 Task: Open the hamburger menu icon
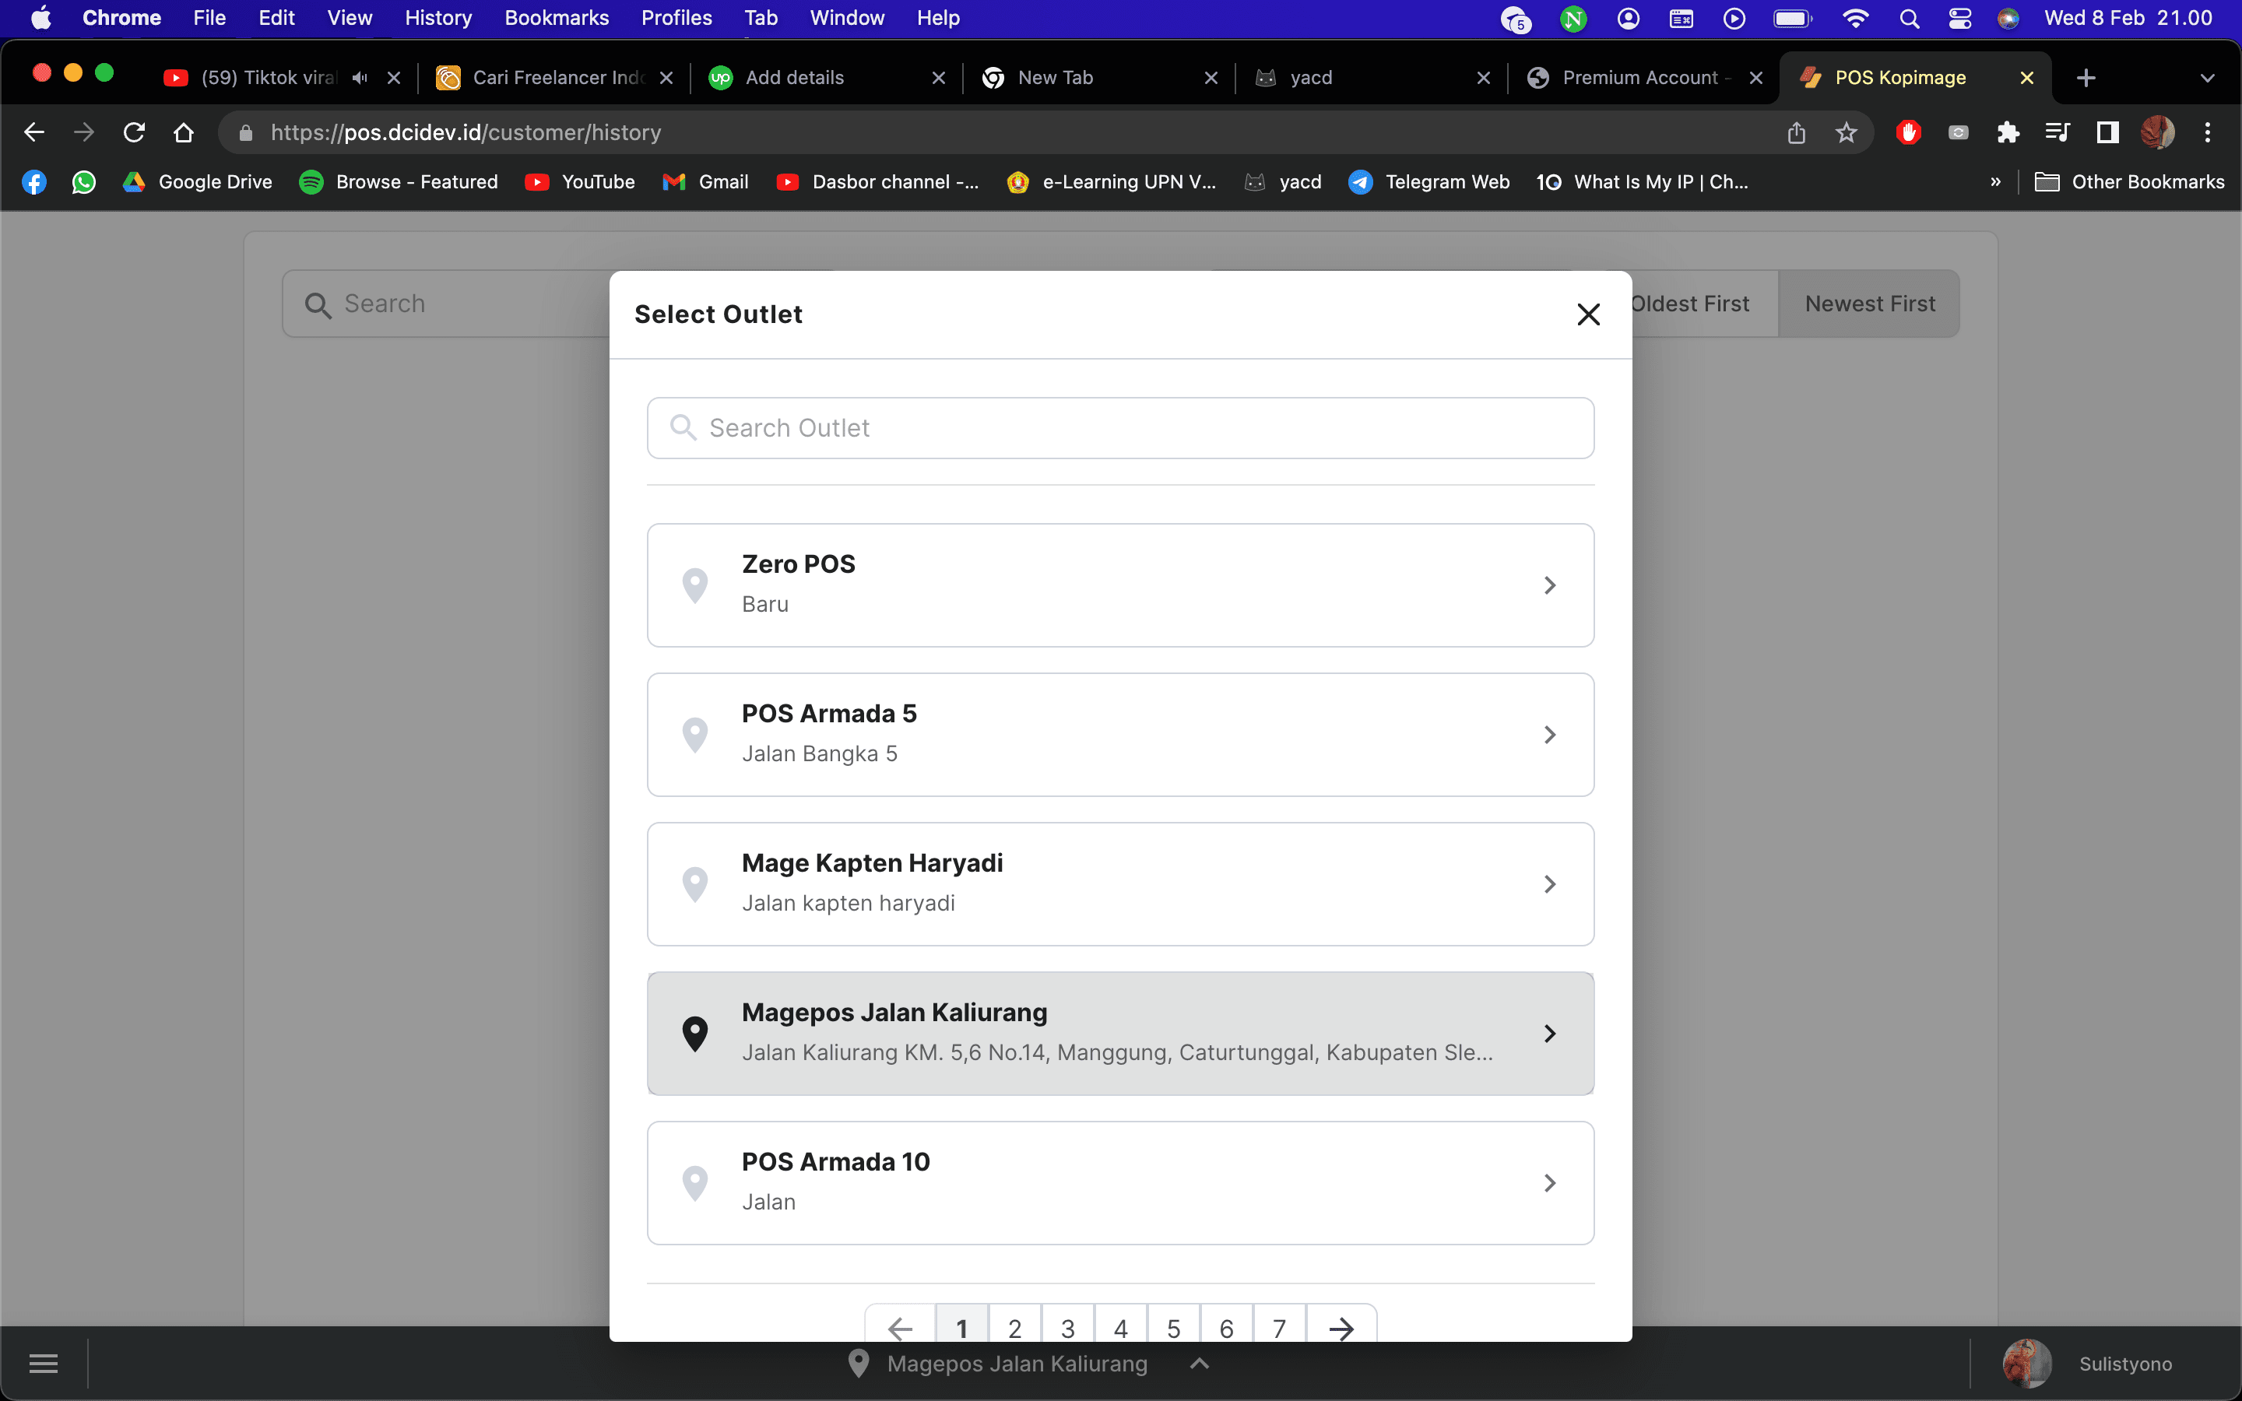click(x=44, y=1363)
